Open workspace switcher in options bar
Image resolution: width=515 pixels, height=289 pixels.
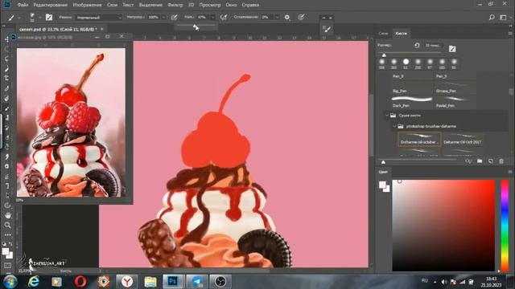click(x=503, y=18)
